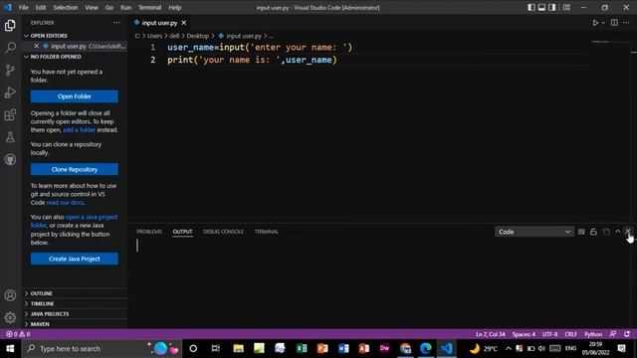
Task: Open the Explorer view in activity bar
Action: (10, 26)
